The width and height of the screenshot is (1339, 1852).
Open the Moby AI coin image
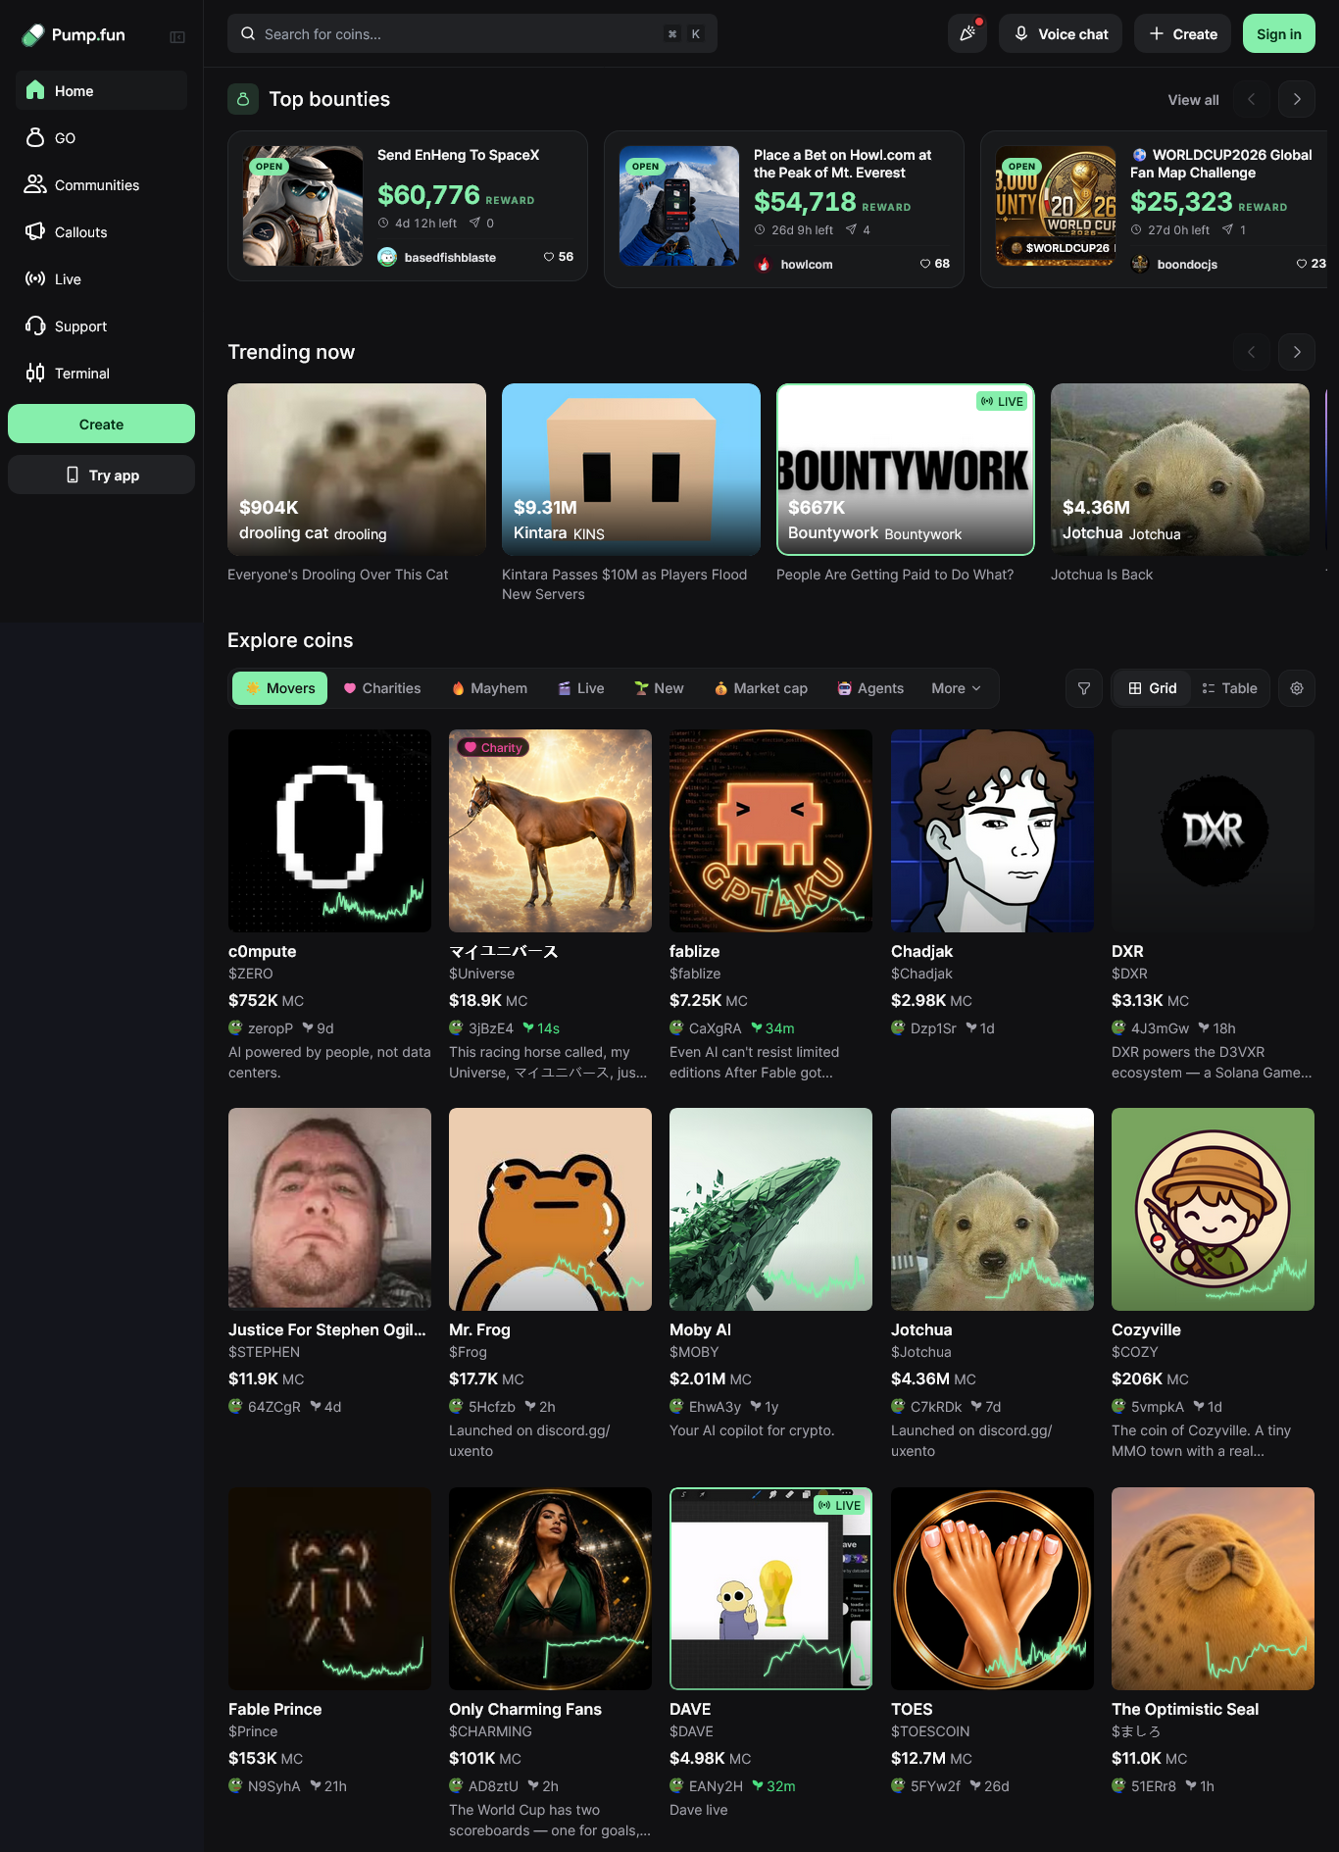[x=770, y=1209]
